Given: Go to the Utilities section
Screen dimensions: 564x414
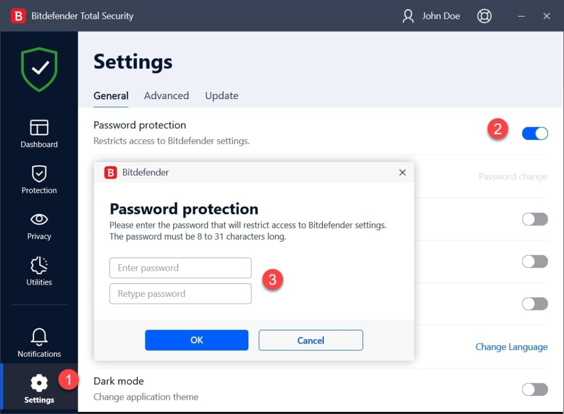Looking at the screenshot, I should tap(39, 272).
